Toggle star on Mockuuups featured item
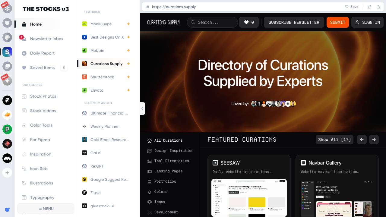 pos(128,24)
